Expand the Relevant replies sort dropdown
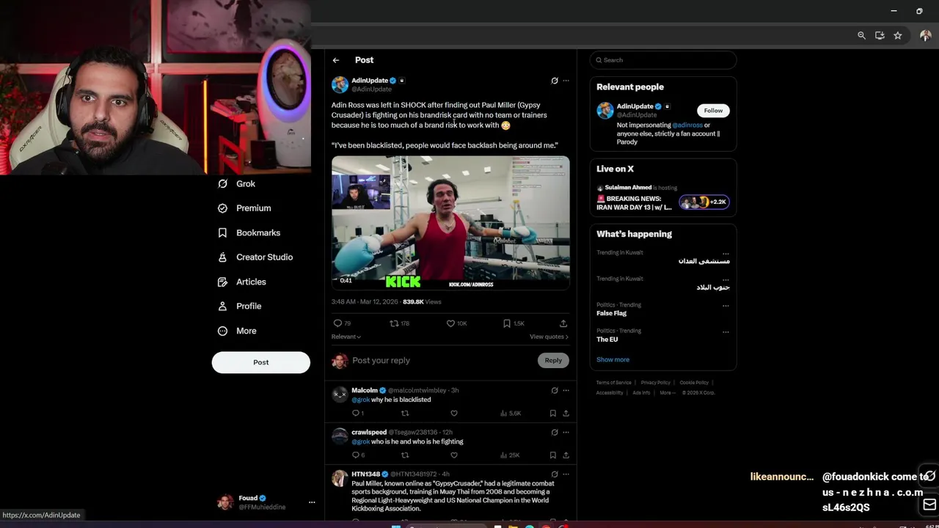Viewport: 939px width, 528px height. coord(346,337)
